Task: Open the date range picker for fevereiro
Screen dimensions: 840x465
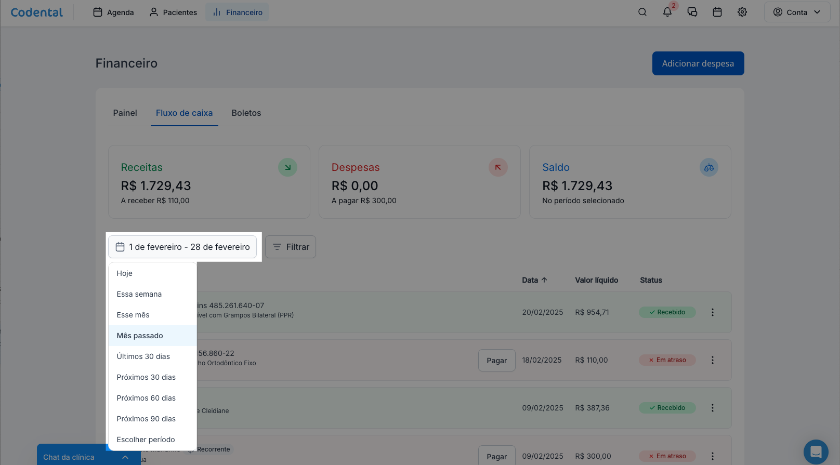Action: coord(182,247)
